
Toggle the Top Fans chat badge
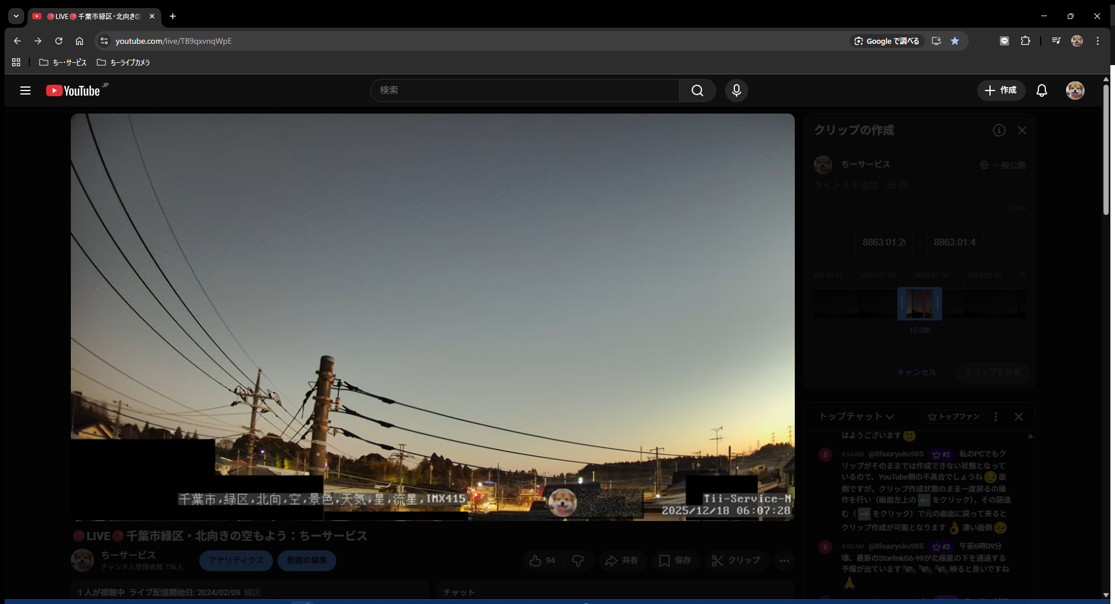click(954, 417)
